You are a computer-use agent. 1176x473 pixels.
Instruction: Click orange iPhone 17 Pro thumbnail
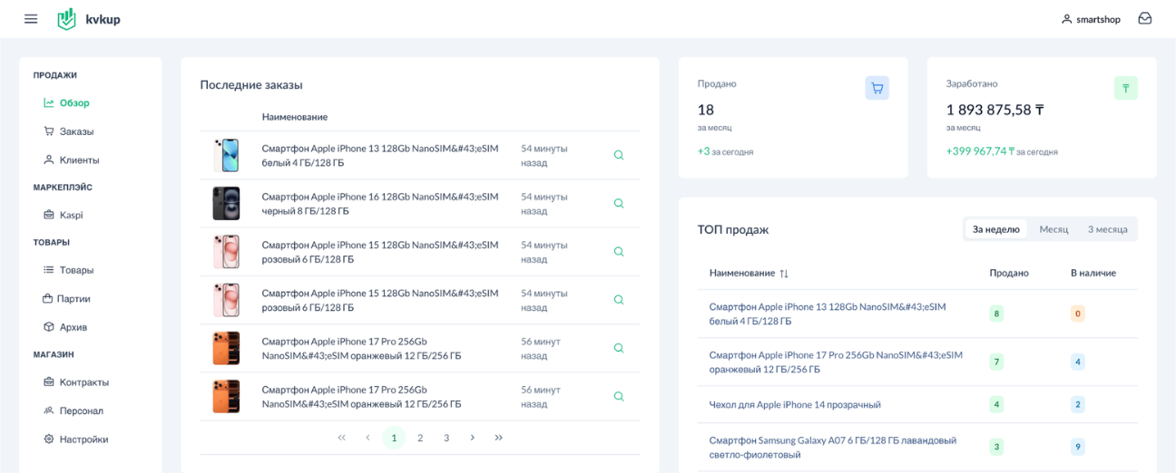click(x=226, y=348)
